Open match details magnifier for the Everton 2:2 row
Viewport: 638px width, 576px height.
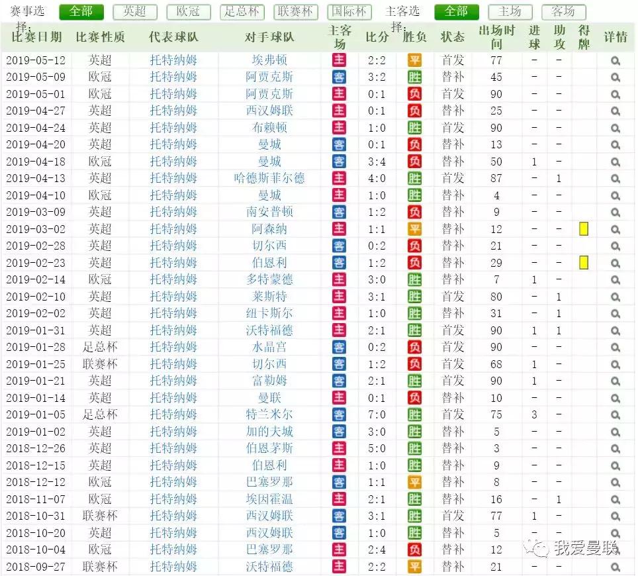pos(616,60)
